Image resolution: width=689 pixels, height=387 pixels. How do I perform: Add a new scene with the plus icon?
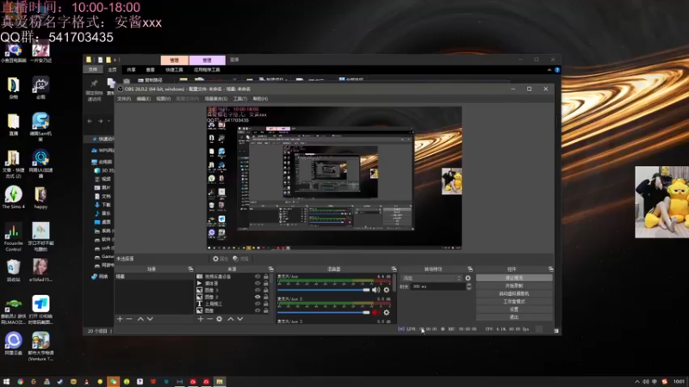click(120, 319)
